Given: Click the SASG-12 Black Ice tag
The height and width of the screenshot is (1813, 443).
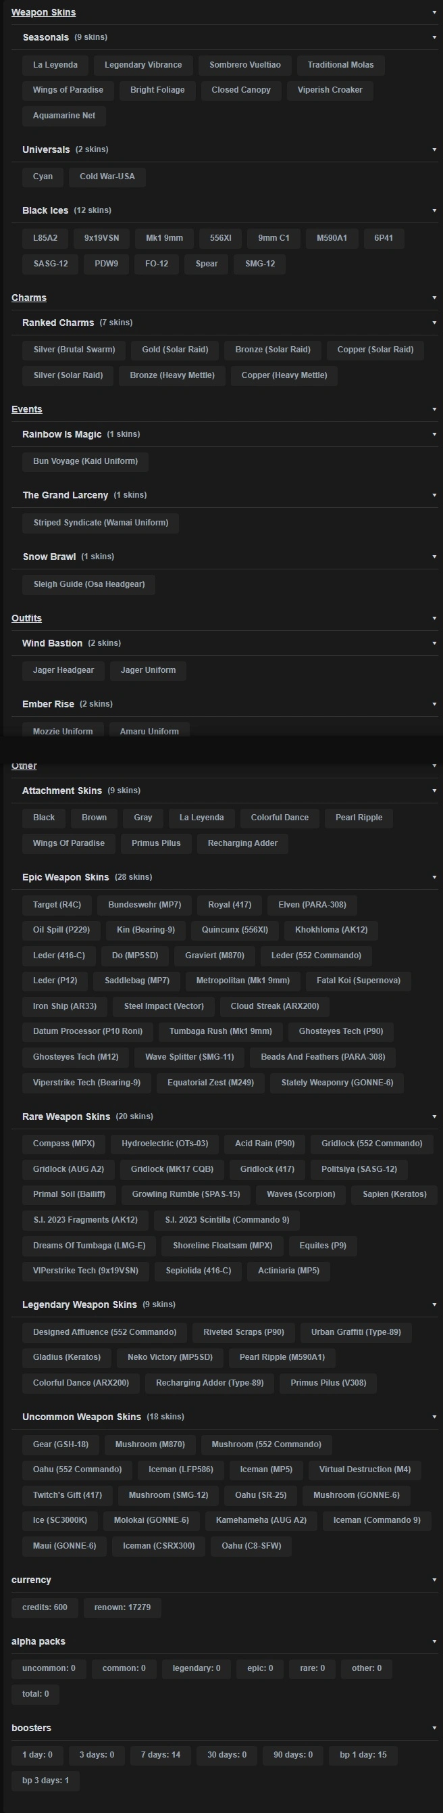Looking at the screenshot, I should (51, 264).
